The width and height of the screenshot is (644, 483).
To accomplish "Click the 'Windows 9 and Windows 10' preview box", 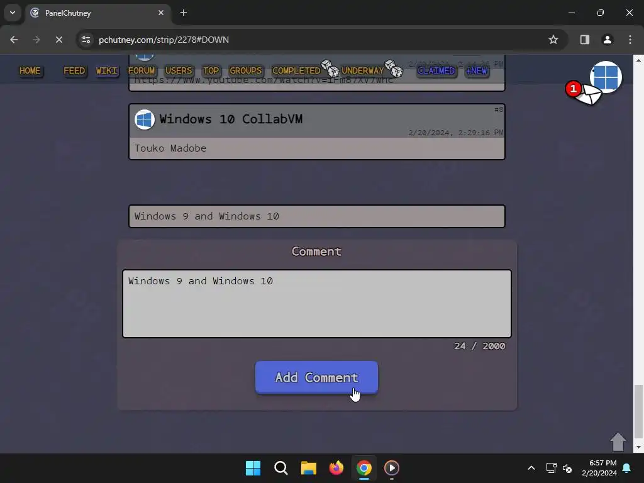I will (x=317, y=216).
